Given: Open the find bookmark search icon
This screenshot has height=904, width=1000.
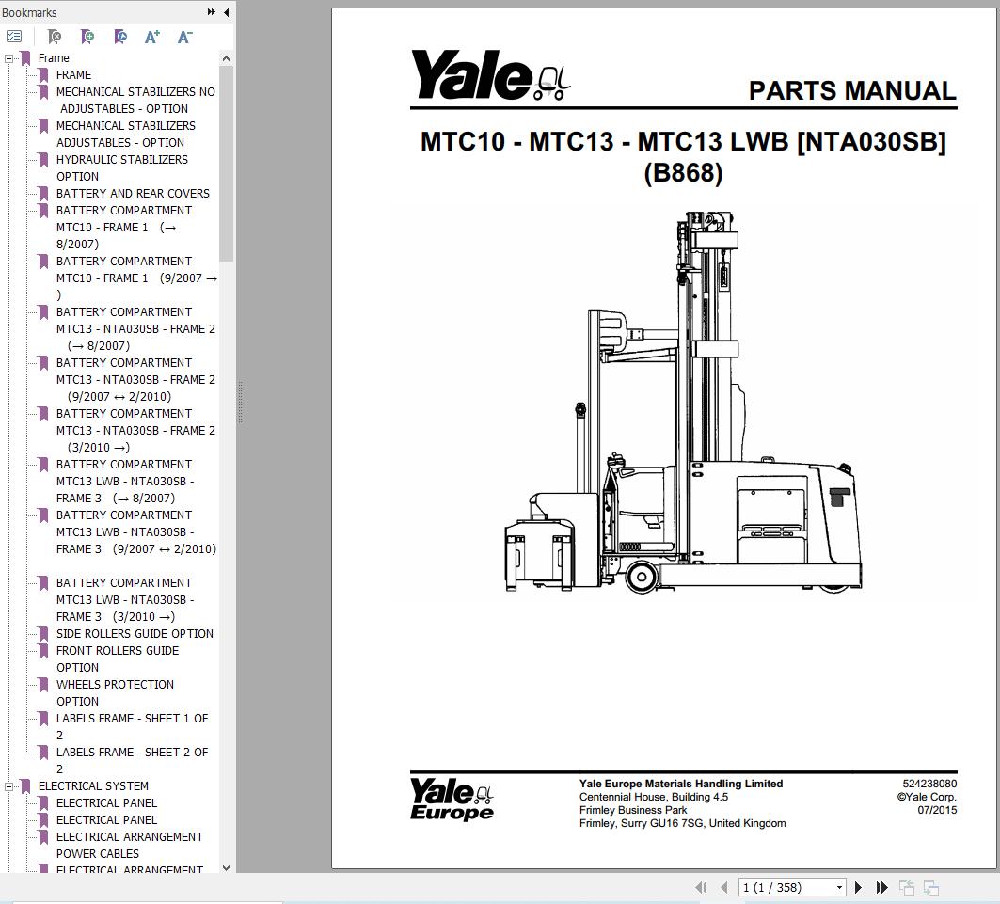Looking at the screenshot, I should (x=120, y=36).
